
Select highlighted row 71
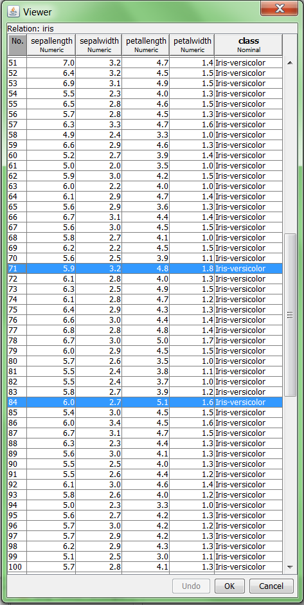pyautogui.click(x=145, y=269)
